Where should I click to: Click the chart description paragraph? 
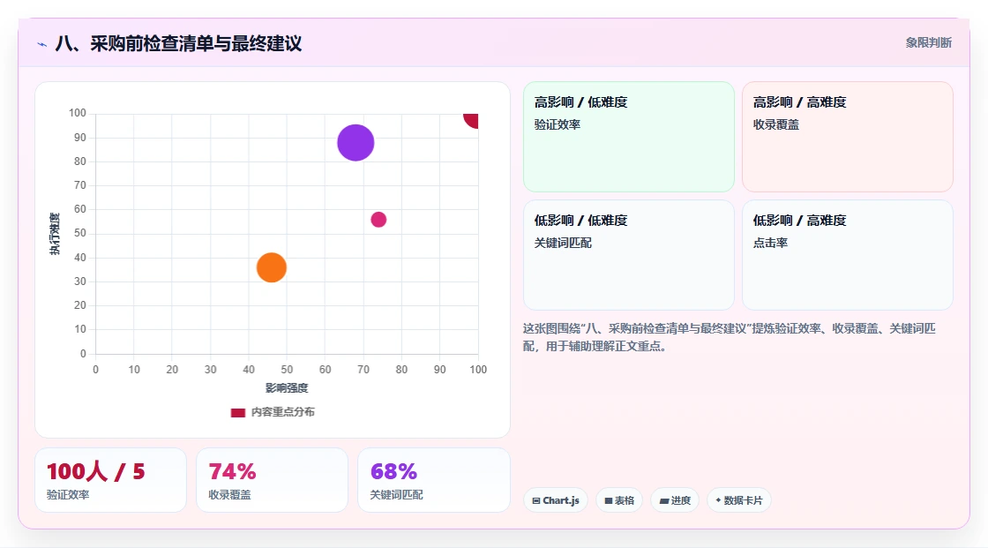[x=729, y=337]
